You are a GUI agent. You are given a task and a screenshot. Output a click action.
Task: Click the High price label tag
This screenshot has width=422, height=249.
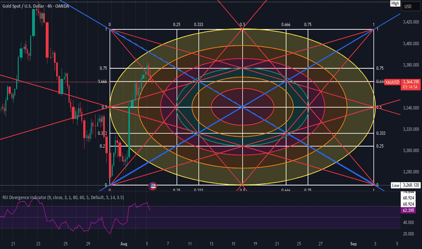395,4
